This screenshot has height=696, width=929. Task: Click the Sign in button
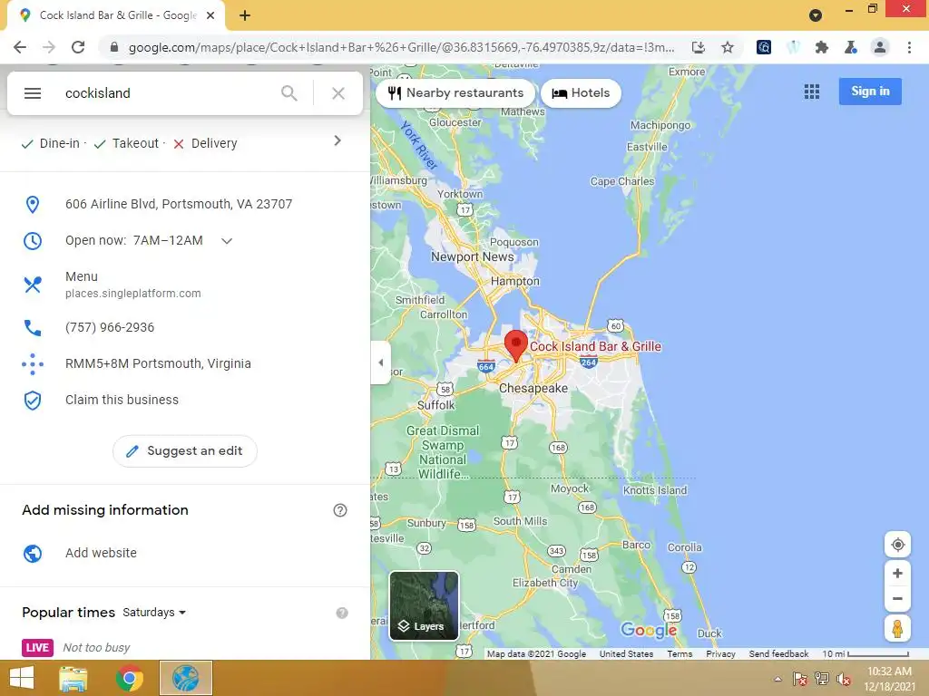click(870, 92)
